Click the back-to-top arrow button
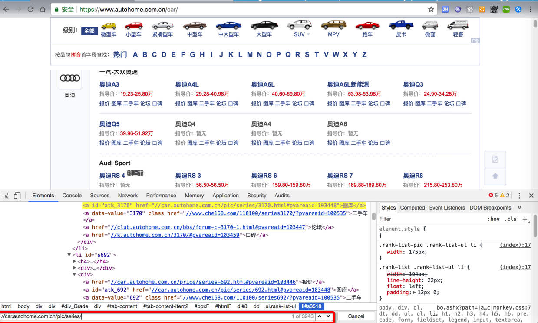Viewport: 538px width, 323px height. 495,176
